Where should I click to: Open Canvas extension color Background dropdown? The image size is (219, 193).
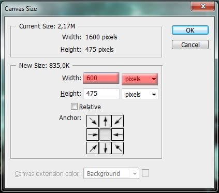[111, 173]
